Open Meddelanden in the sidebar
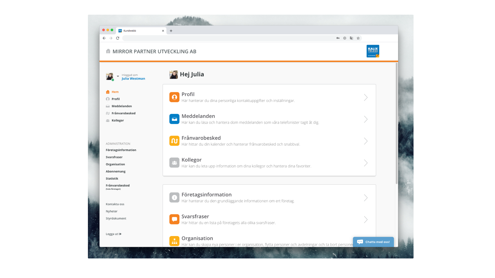This screenshot has height=278, width=495. click(121, 106)
